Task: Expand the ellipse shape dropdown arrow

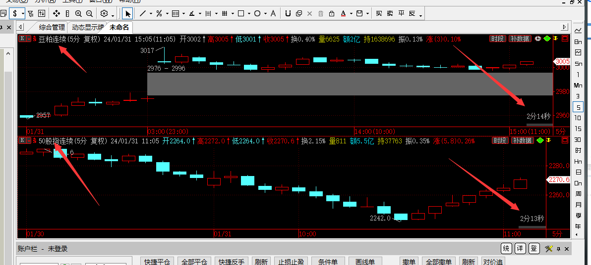Action: 265,14
